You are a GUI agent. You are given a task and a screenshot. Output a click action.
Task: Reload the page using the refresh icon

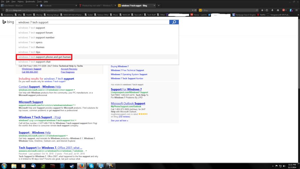click(x=195, y=10)
